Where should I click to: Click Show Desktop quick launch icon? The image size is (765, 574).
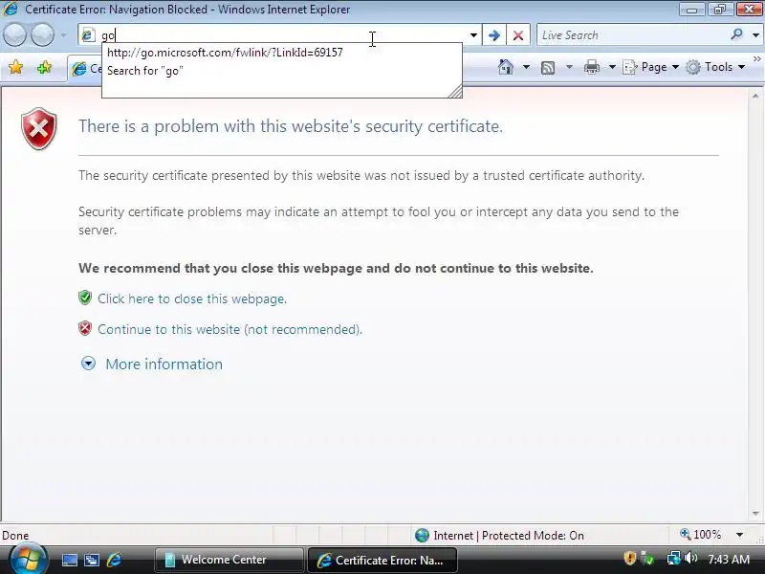coord(69,560)
